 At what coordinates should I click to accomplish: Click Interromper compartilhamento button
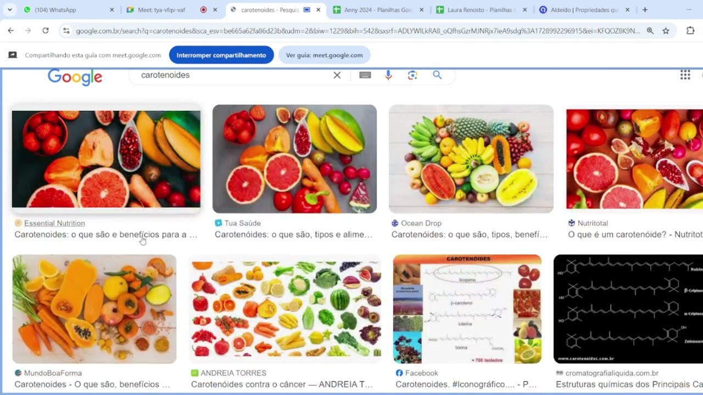[221, 55]
